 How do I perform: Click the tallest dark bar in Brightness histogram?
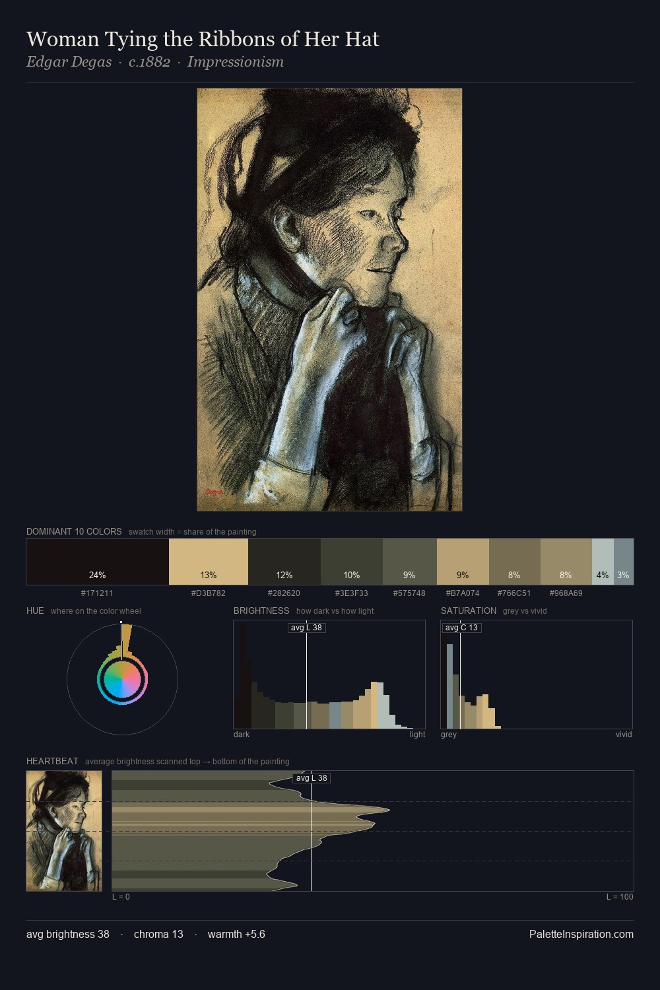click(x=242, y=676)
